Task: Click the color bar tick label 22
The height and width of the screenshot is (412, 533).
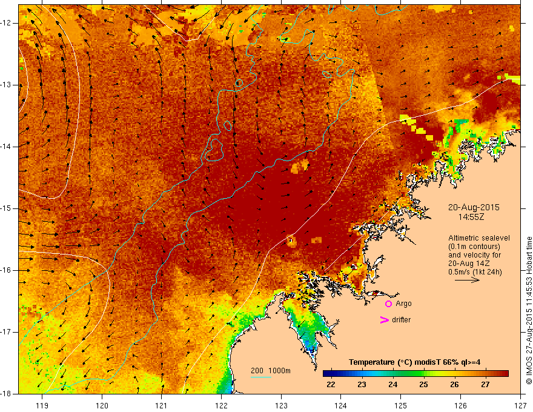Action: point(331,385)
